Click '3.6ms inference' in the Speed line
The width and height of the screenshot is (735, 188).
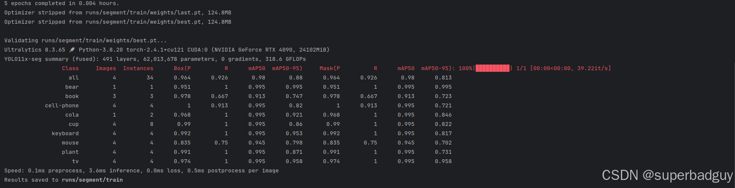coord(114,171)
